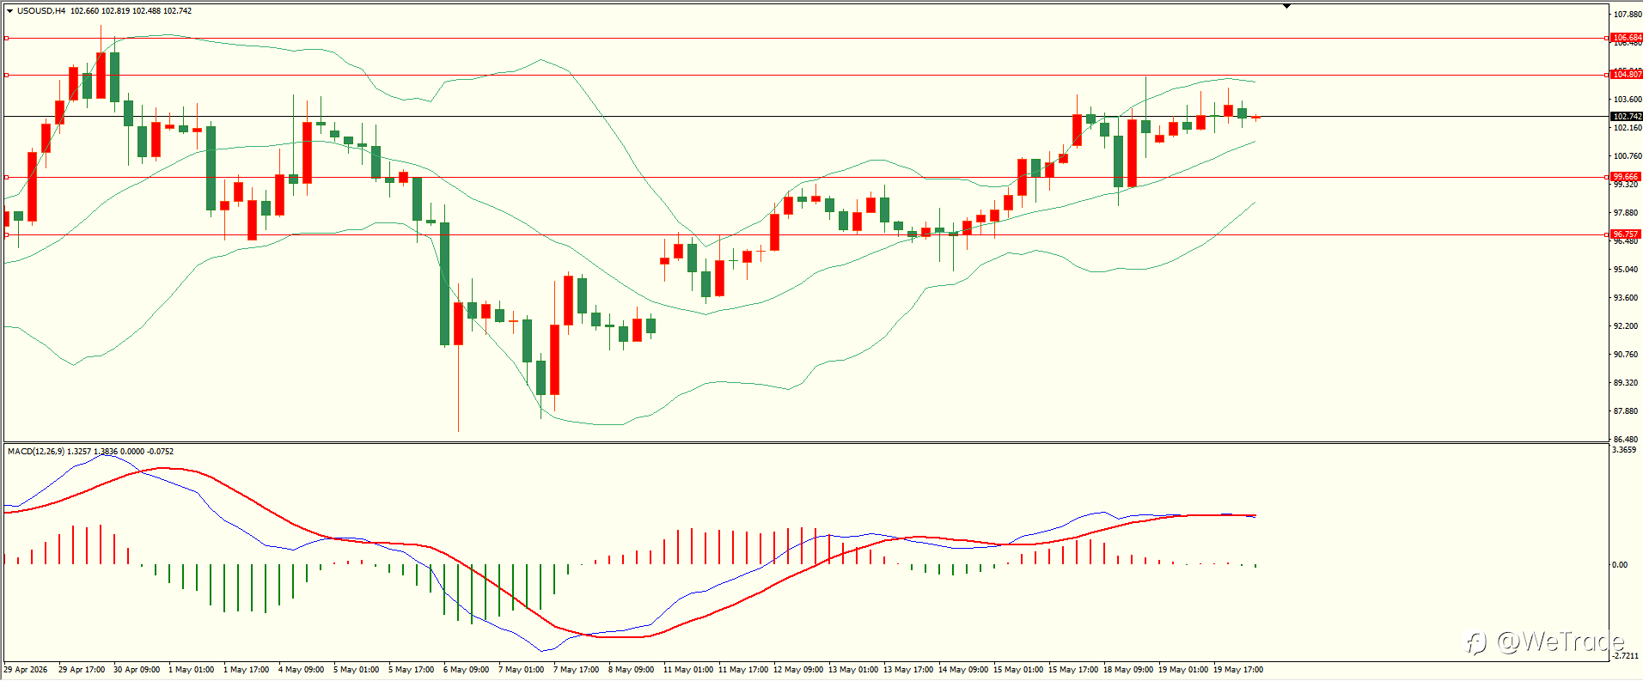Viewport: 1643px width, 681px height.
Task: Select the 106.684 horizontal line price tag
Action: click(x=1626, y=38)
